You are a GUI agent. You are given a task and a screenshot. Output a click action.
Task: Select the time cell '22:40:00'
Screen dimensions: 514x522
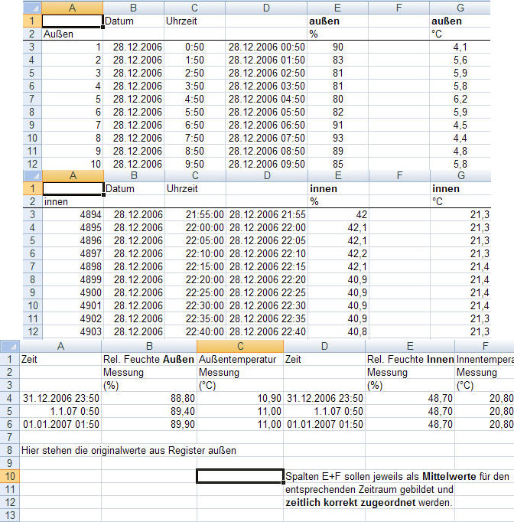pos(194,331)
